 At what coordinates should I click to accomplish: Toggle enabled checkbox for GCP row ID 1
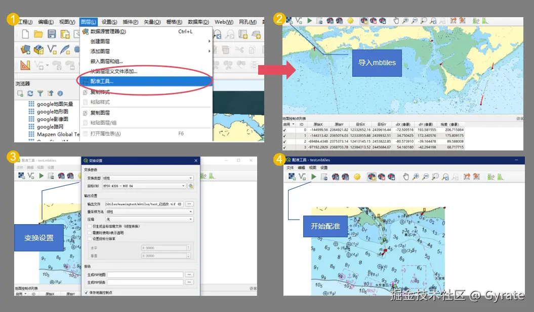[284, 136]
